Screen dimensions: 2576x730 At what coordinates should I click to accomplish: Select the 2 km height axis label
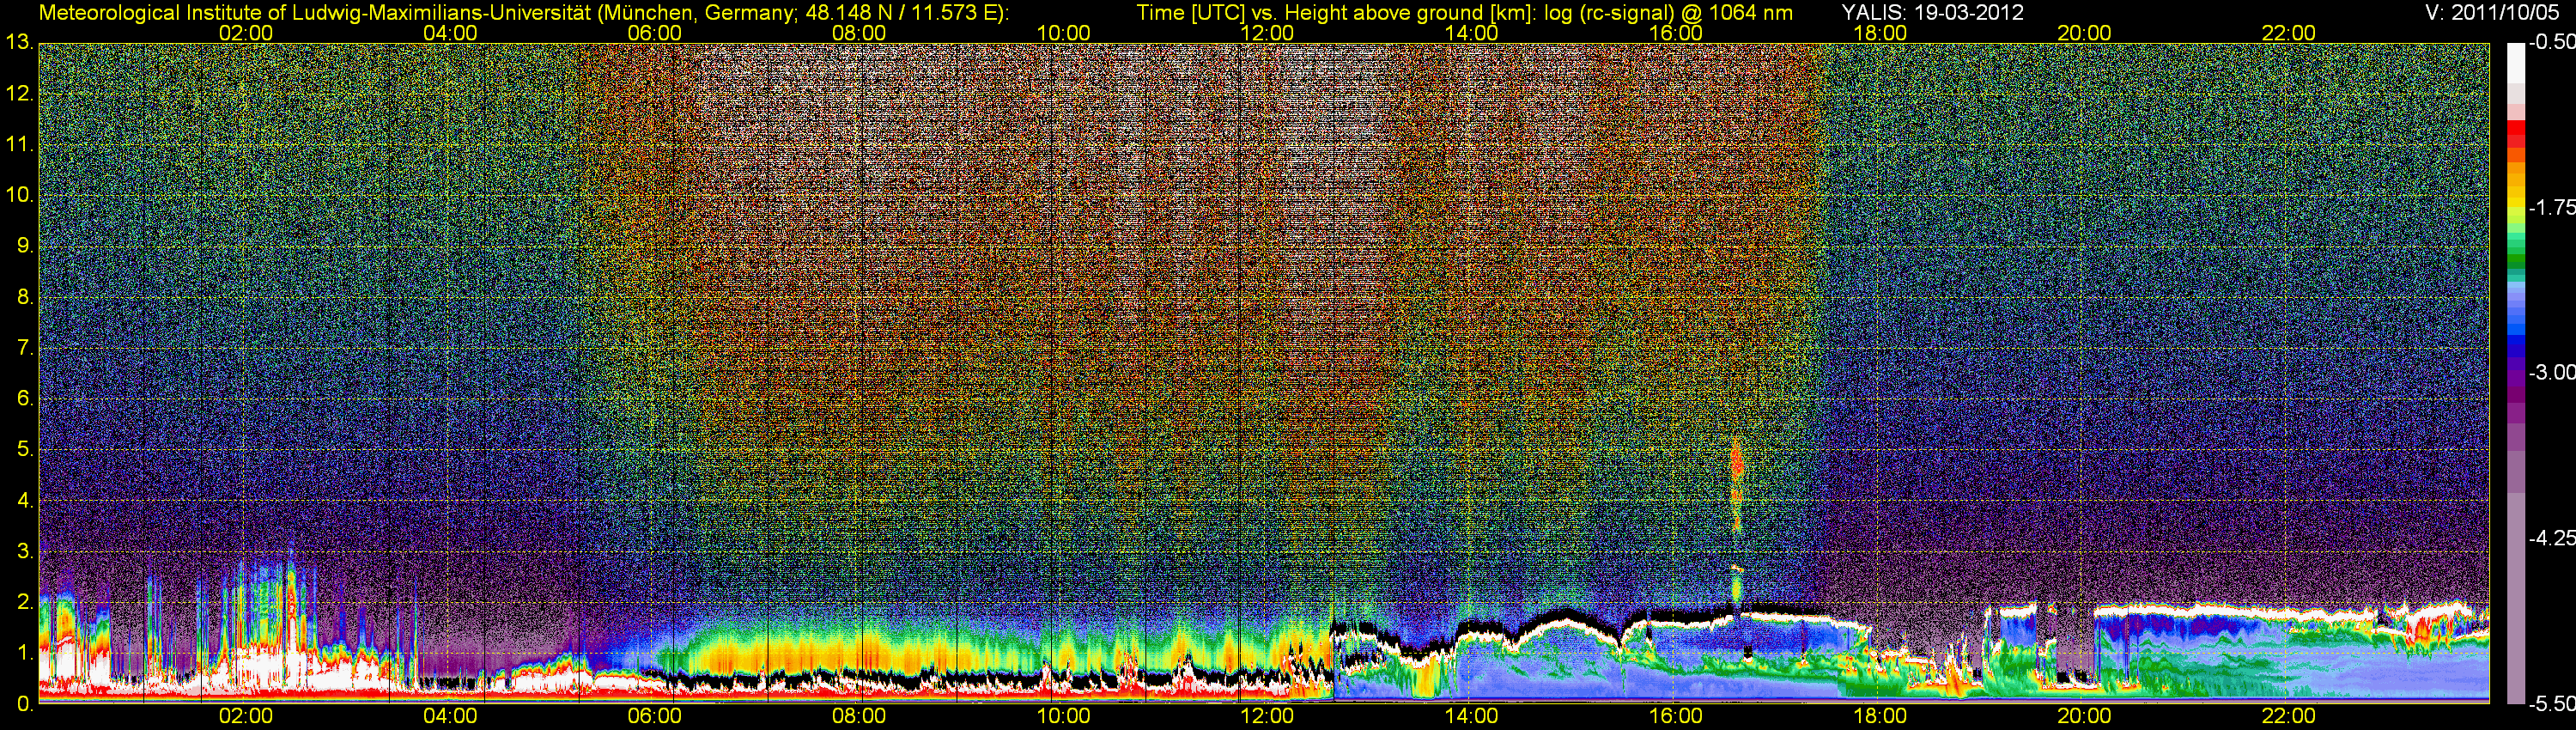[25, 602]
